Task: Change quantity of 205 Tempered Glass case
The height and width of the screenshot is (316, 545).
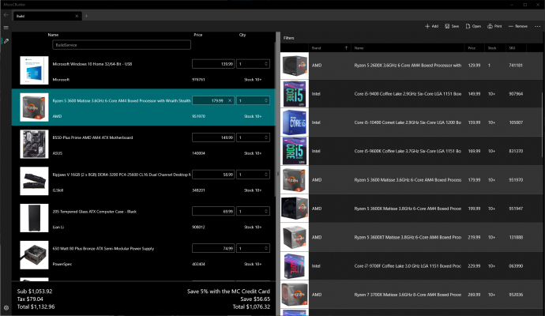Action: (253, 212)
